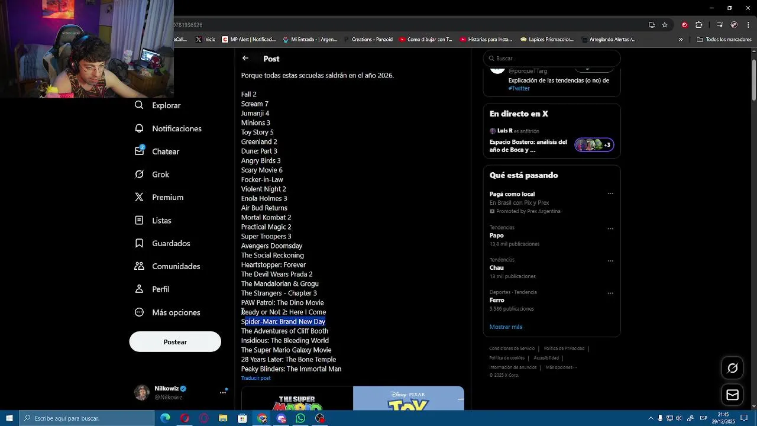Click the Postear button
Screen dimensions: 757x426
[175, 342]
